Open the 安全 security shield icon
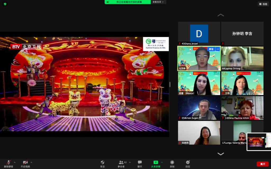The image size is (271, 169). [102, 162]
